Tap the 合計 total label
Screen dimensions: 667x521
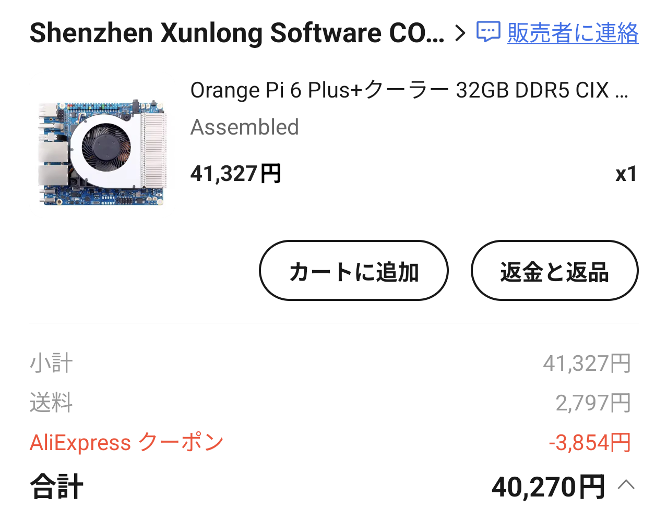(x=56, y=487)
